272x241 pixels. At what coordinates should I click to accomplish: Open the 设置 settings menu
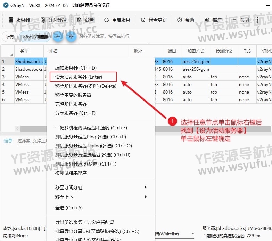tap(85, 20)
